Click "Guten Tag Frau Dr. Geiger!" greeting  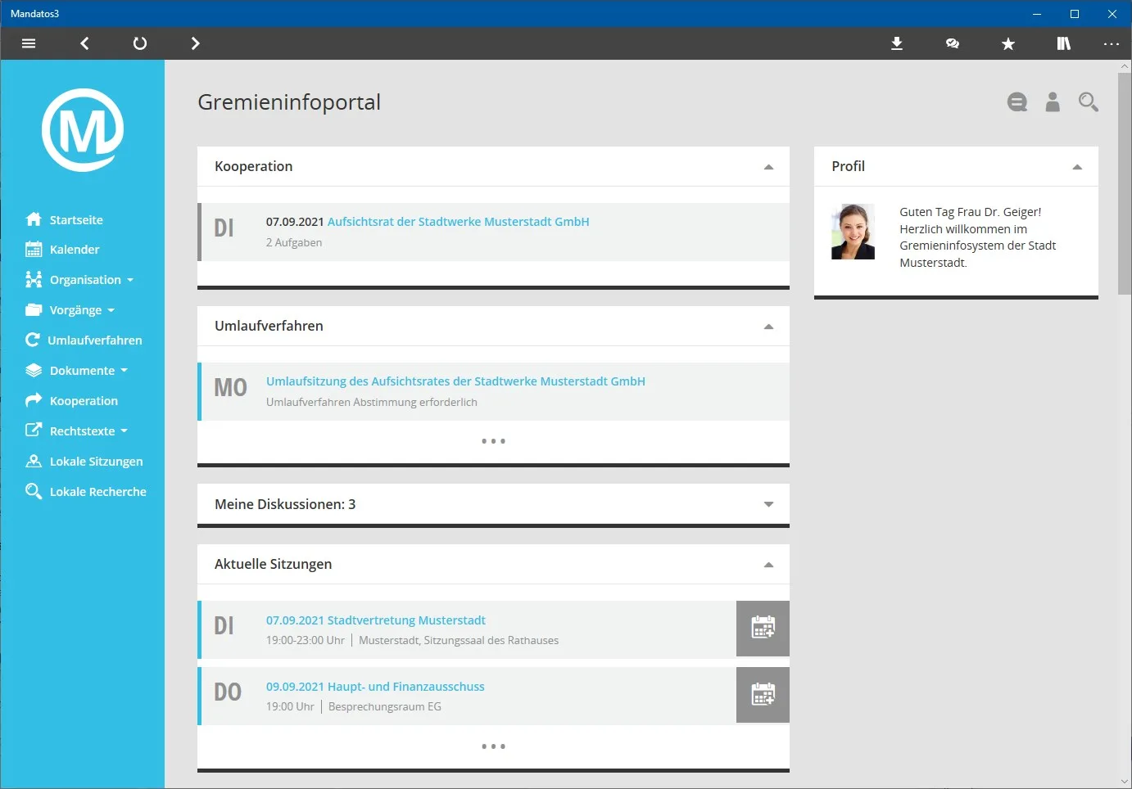coord(971,212)
